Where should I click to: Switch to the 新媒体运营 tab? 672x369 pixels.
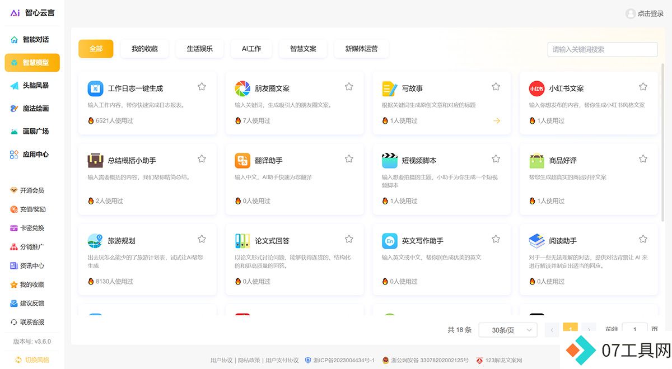361,49
